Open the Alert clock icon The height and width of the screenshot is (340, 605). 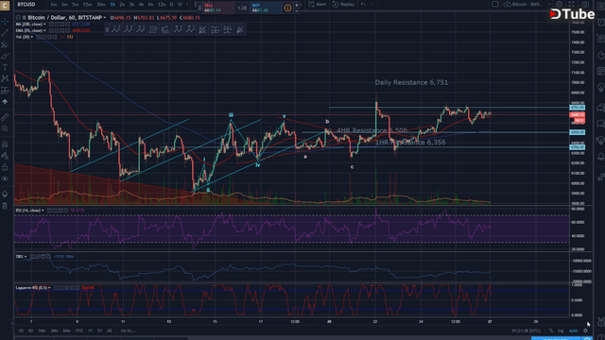pyautogui.click(x=312, y=4)
